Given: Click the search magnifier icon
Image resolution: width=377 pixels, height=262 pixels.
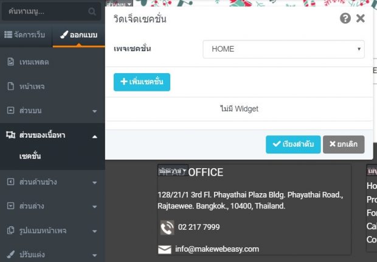Looking at the screenshot, I should [x=92, y=12].
